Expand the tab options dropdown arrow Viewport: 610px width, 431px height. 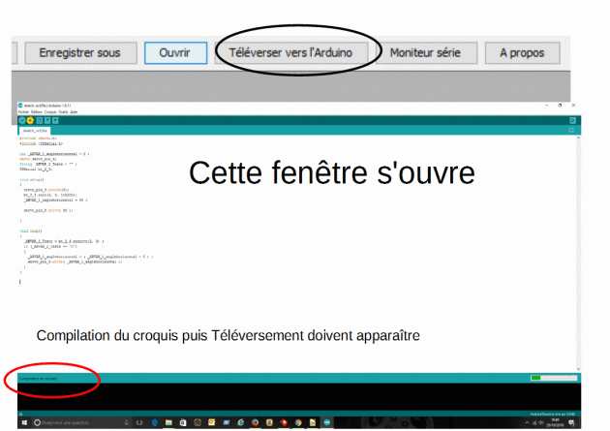click(x=572, y=129)
